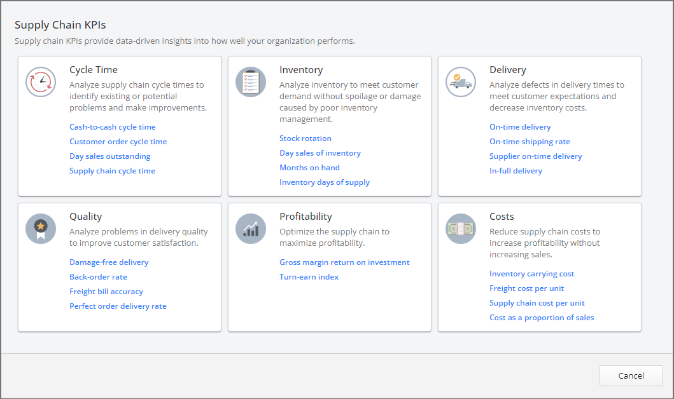
Task: Select Supply chain cycle time
Action: [x=112, y=170]
